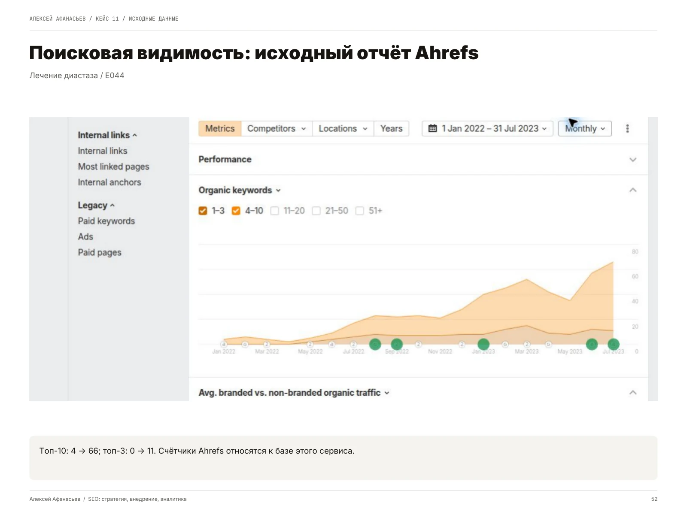
Task: Click the small marker above May 2022 label
Action: pos(310,344)
